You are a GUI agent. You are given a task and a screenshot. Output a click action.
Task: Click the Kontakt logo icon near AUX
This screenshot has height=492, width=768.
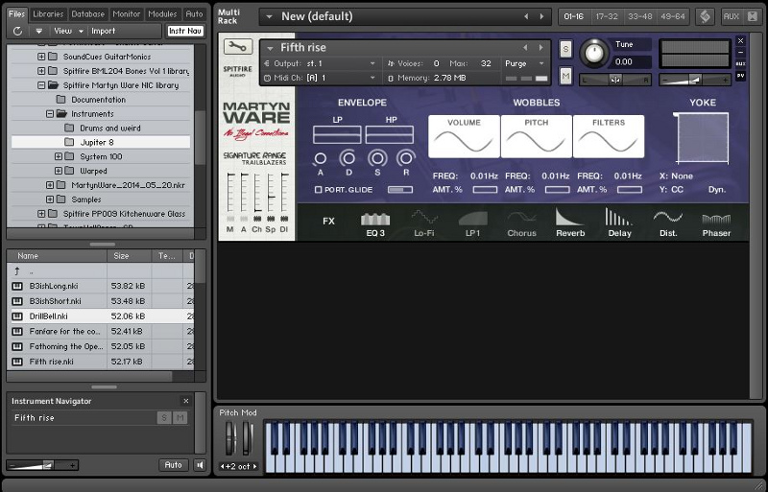705,16
